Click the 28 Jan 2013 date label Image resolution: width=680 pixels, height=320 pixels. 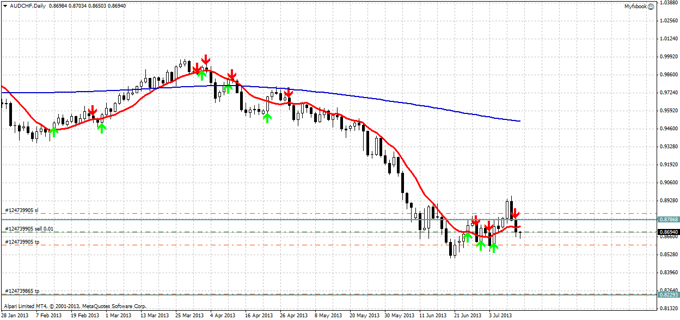15,316
